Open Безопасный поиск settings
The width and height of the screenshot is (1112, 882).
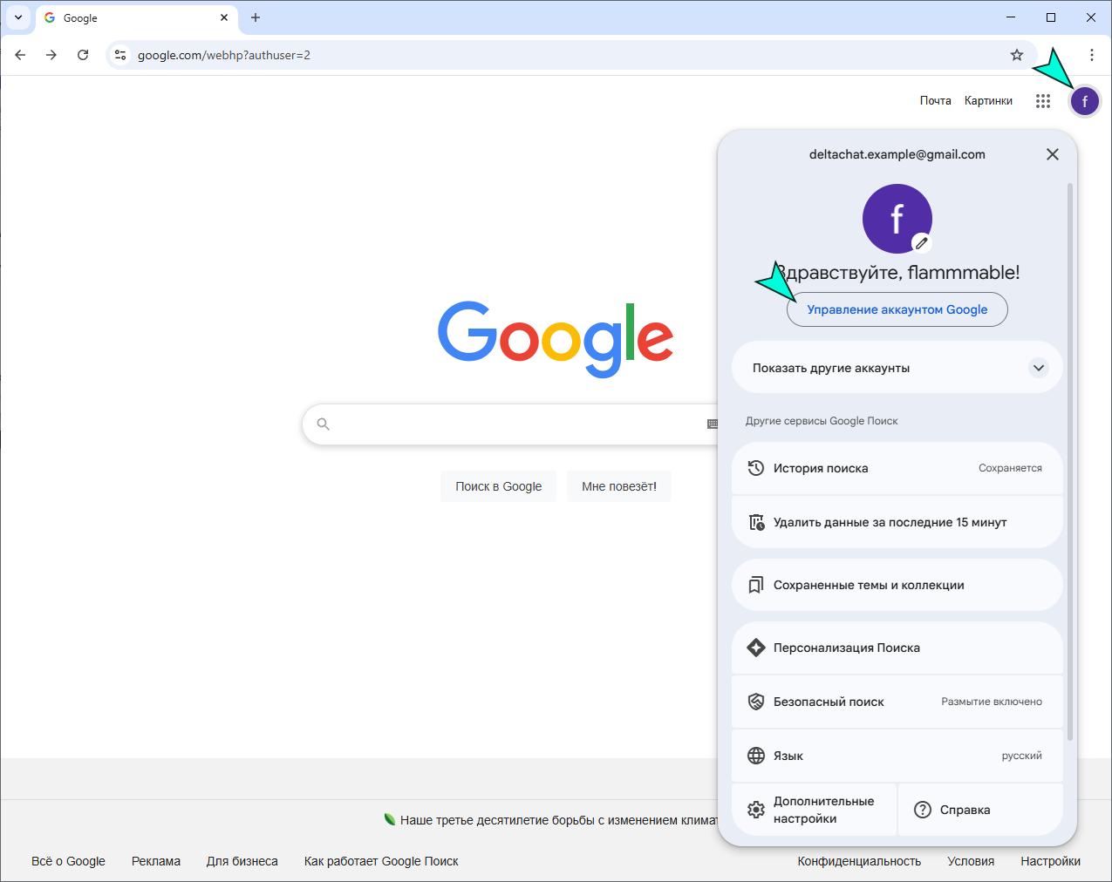[x=829, y=702]
